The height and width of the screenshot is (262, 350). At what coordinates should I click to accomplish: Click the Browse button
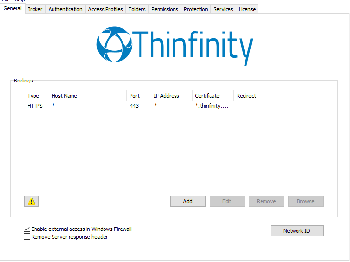306,201
